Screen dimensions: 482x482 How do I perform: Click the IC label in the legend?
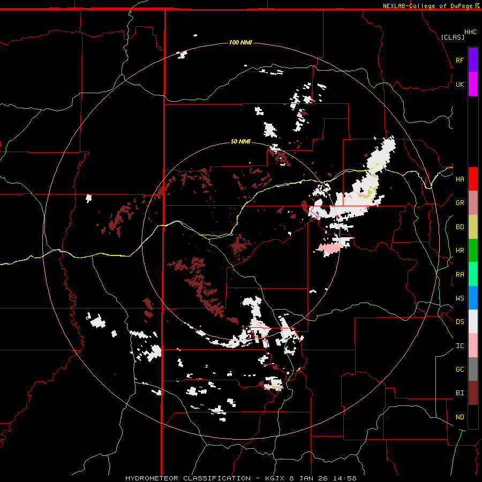point(460,346)
